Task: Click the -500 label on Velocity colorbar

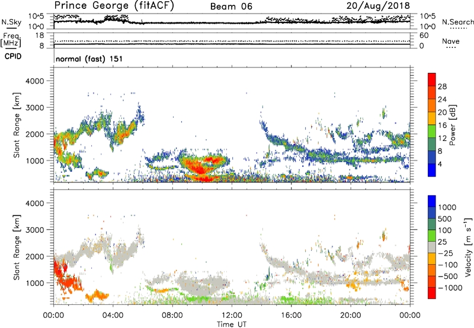Action: pyautogui.click(x=448, y=276)
